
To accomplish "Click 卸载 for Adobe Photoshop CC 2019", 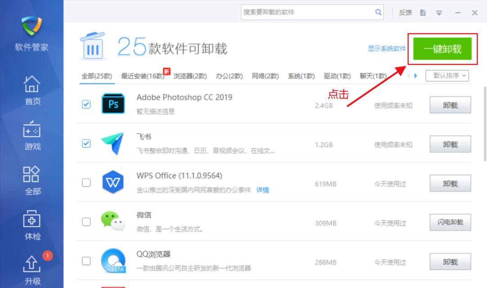I will click(x=451, y=105).
